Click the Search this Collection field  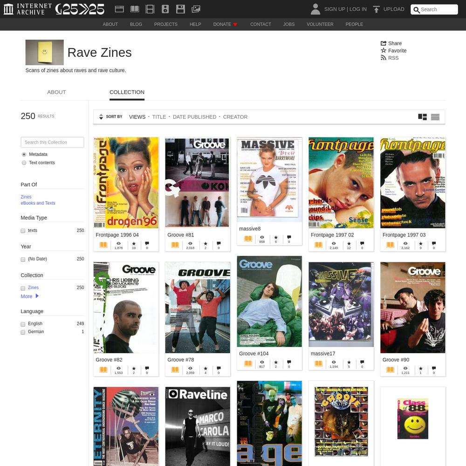pyautogui.click(x=52, y=142)
